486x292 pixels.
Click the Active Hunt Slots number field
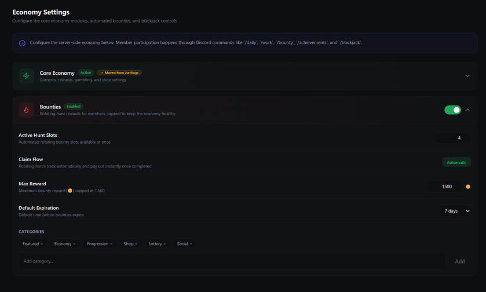tap(453, 138)
